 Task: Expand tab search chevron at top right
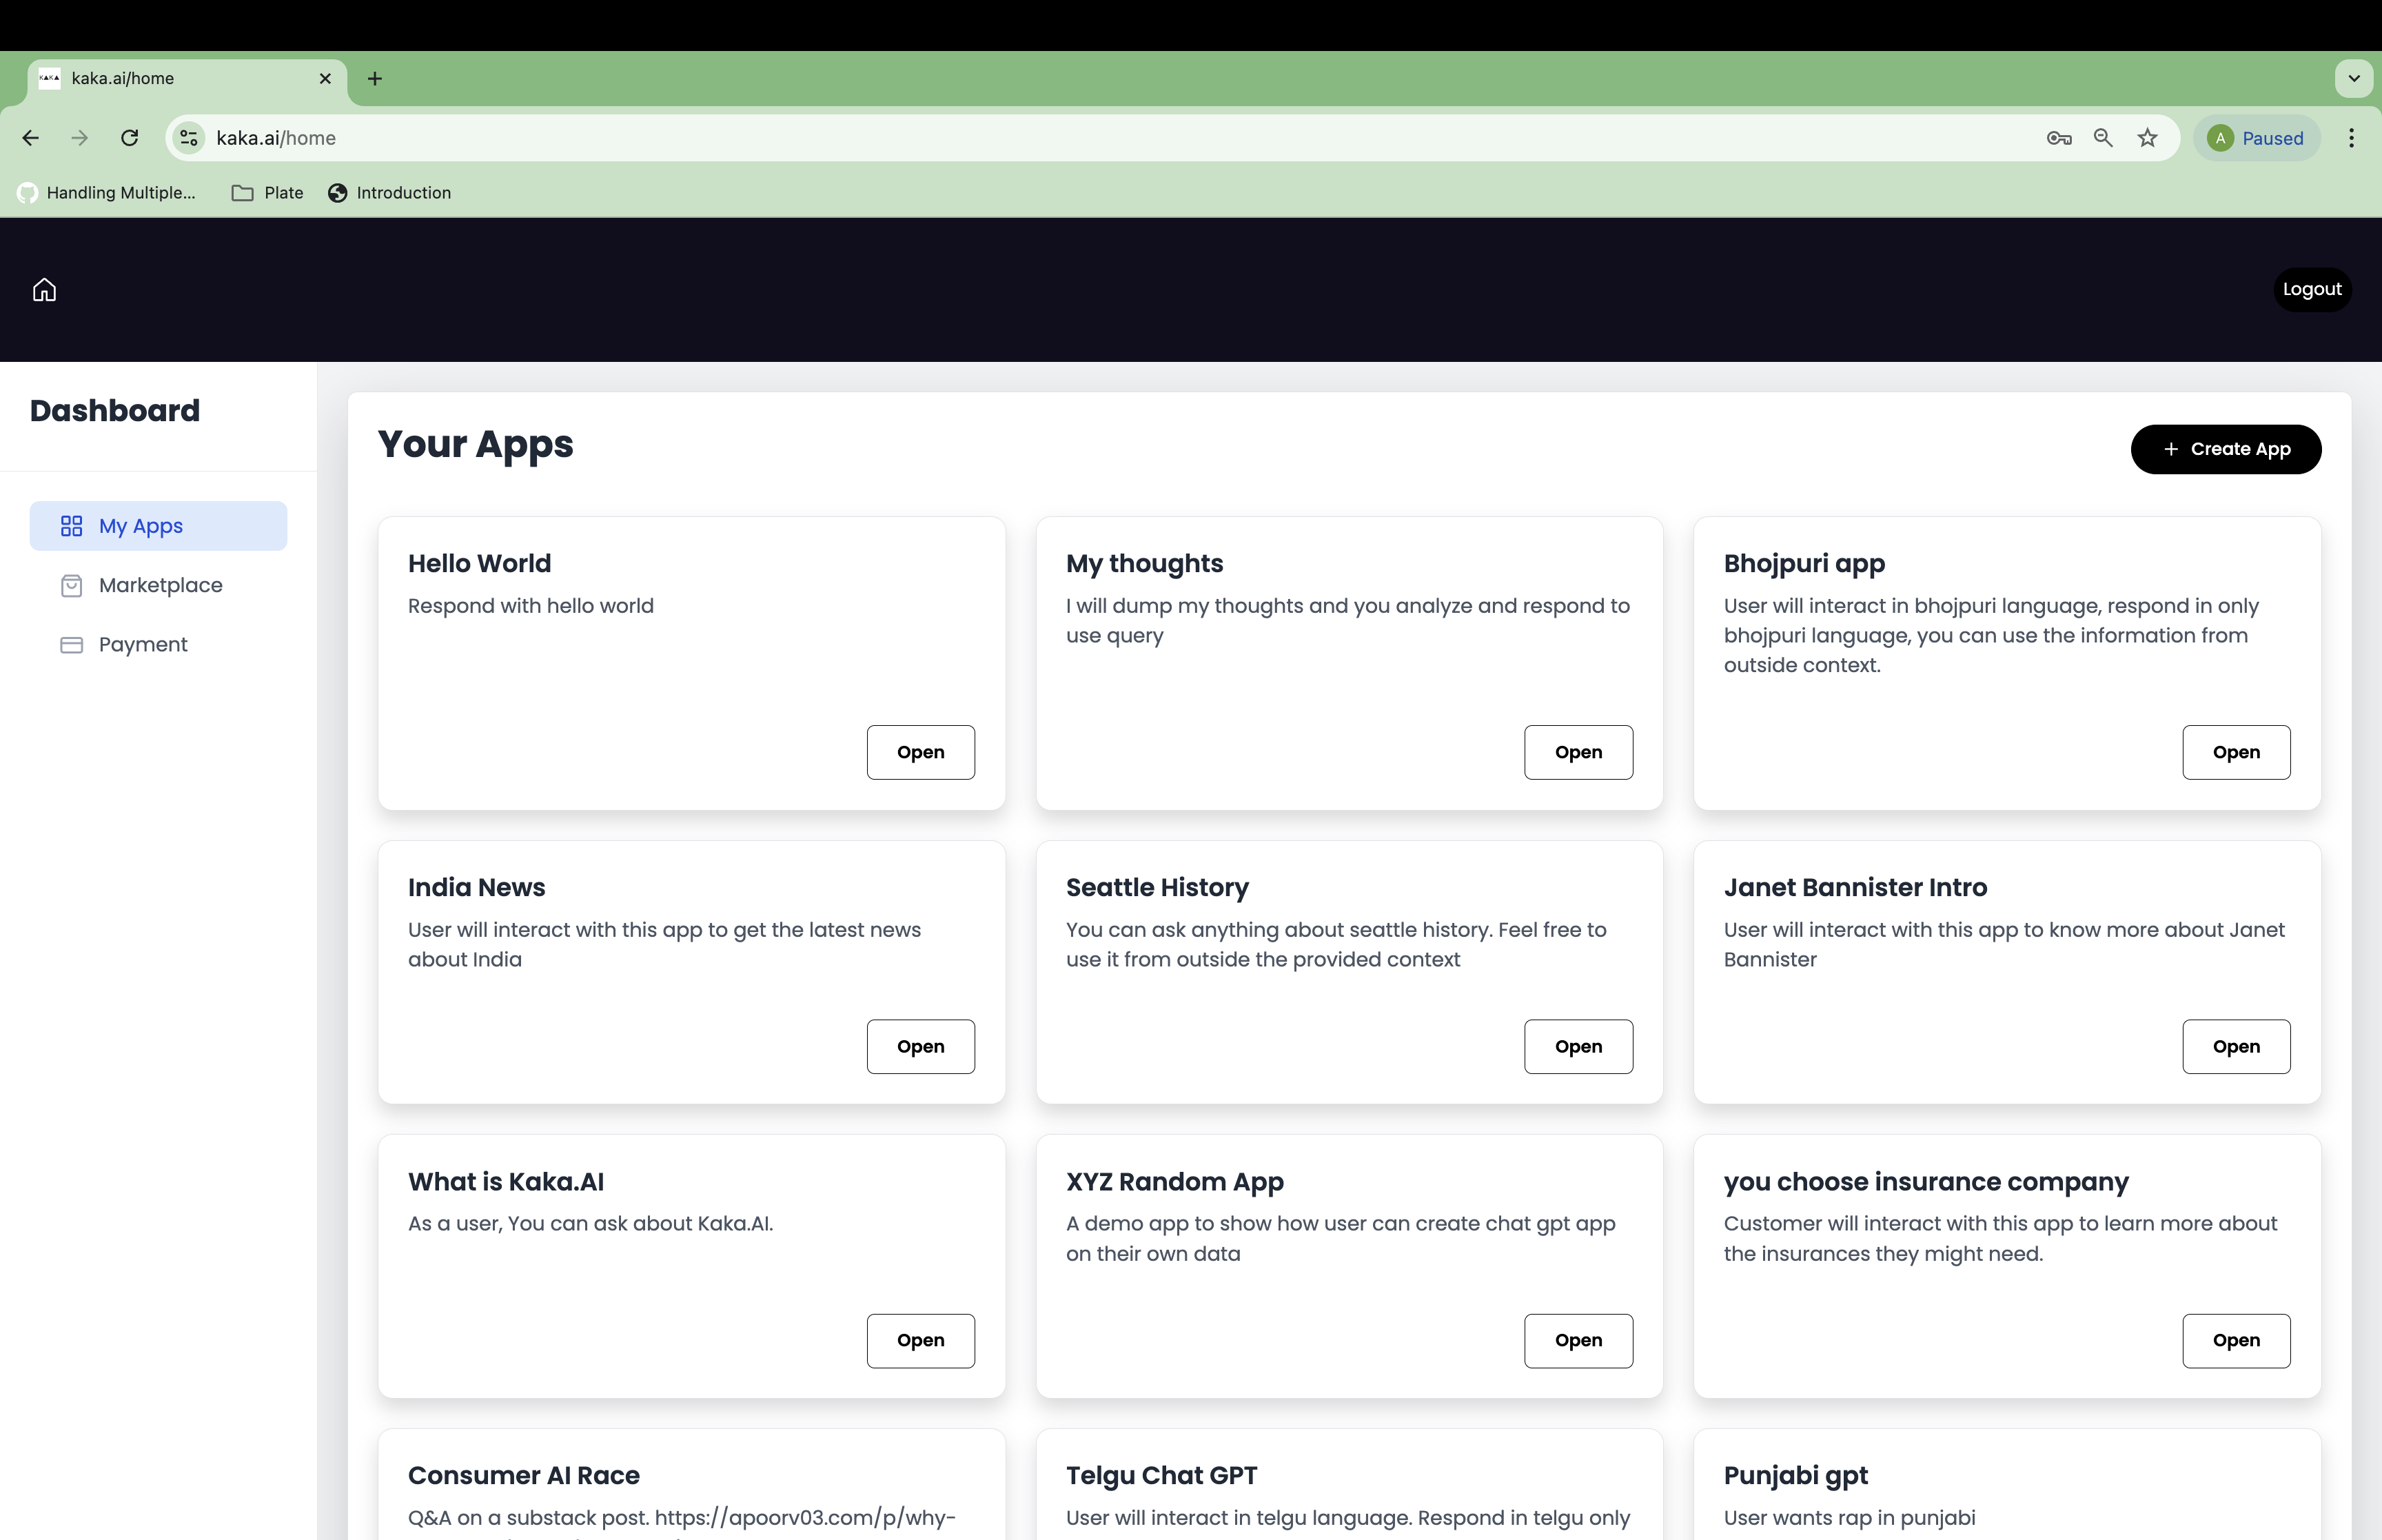coord(2353,78)
